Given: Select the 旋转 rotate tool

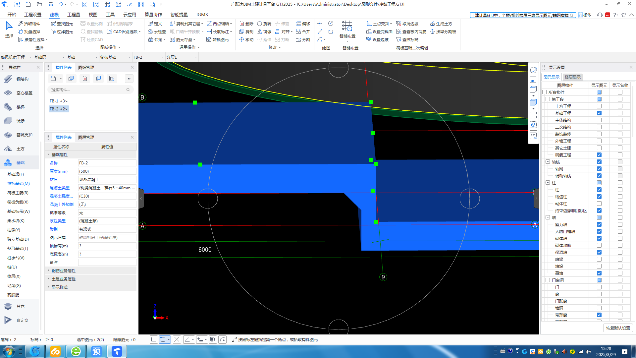Looking at the screenshot, I should click(x=264, y=24).
